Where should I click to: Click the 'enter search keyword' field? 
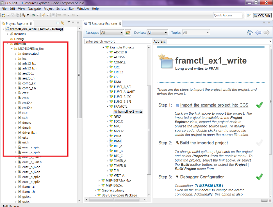(118, 41)
